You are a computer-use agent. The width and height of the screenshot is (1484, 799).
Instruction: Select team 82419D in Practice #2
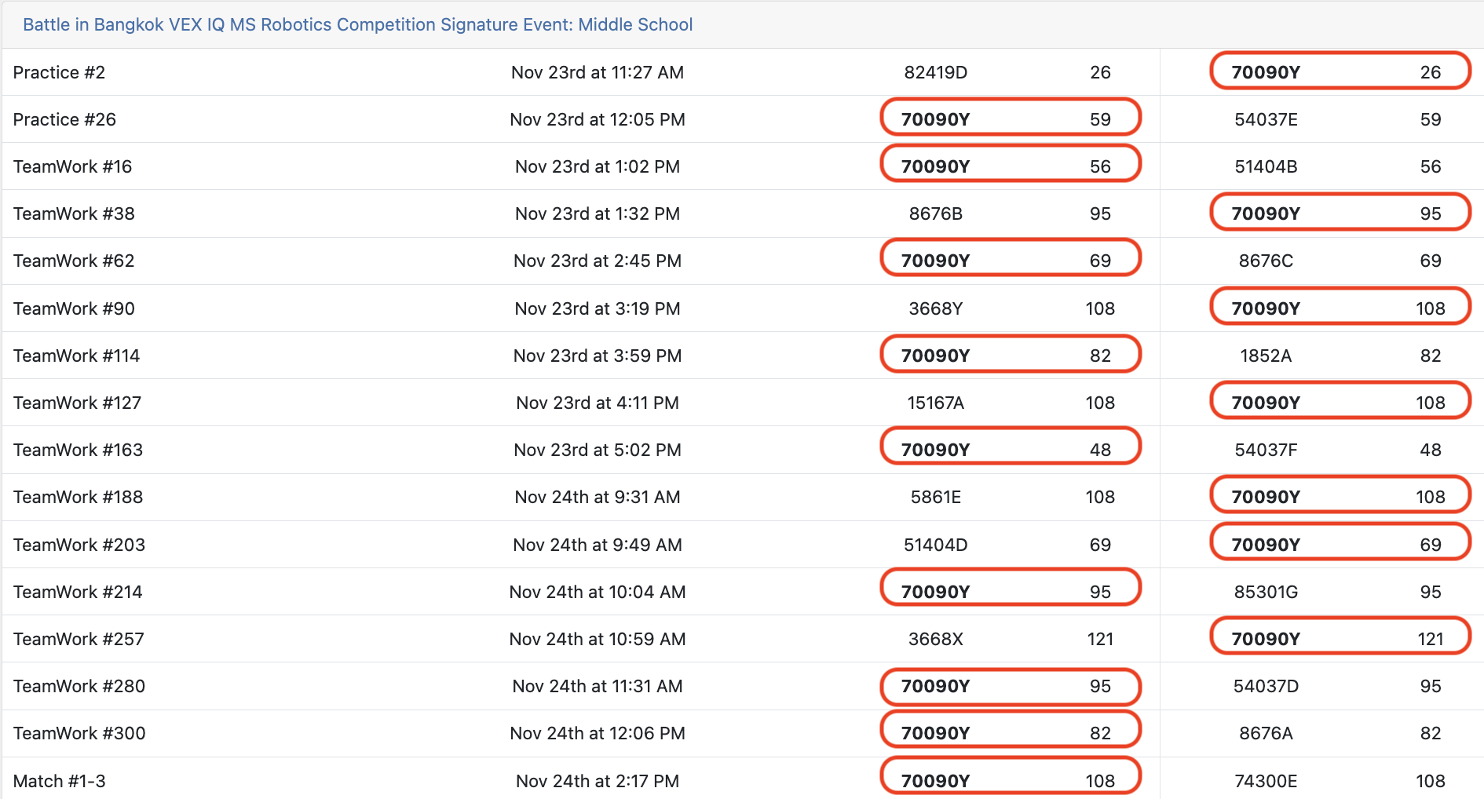pyautogui.click(x=935, y=72)
